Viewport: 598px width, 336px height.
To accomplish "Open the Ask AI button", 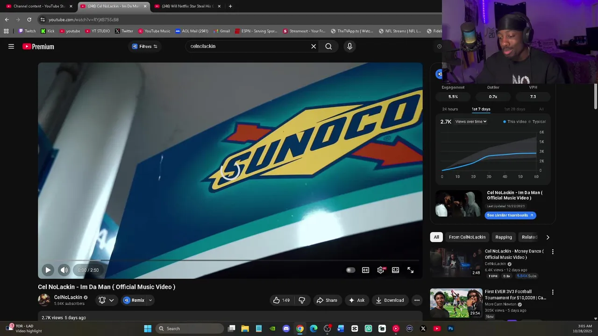I will coord(356,300).
